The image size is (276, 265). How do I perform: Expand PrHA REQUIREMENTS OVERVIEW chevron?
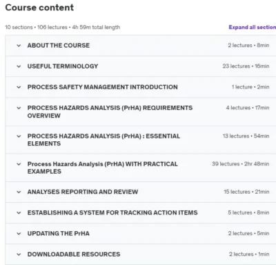[x=19, y=108]
